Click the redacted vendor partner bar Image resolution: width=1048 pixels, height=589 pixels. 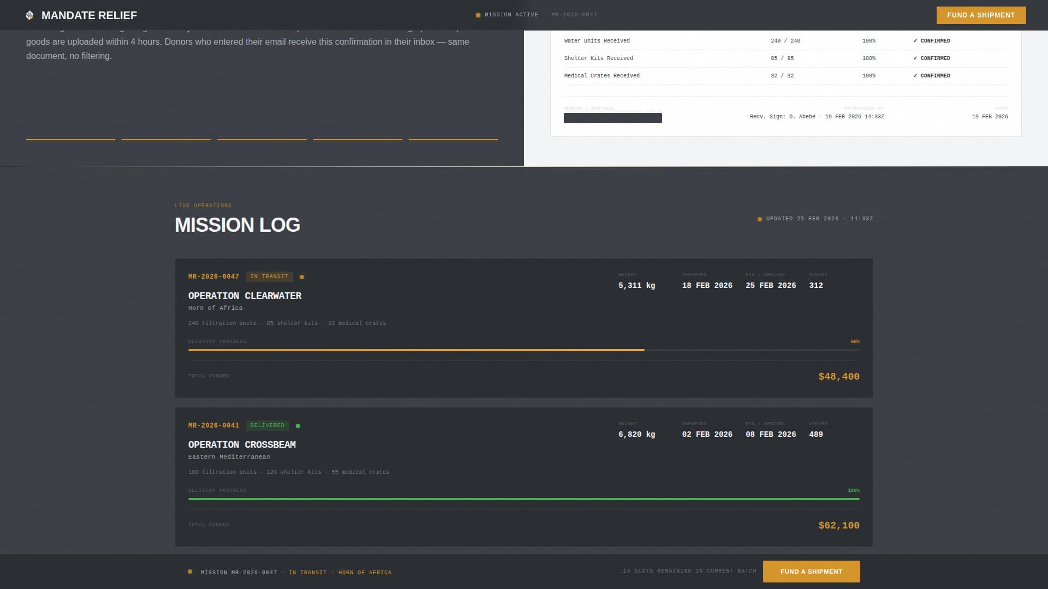coord(612,118)
